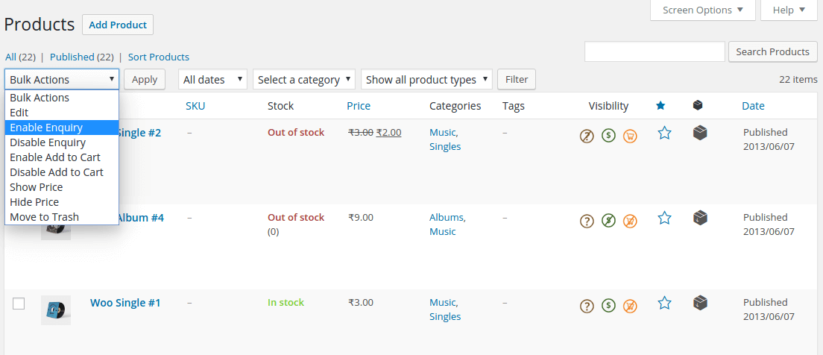Click the product type box icon for Woo Album #4
Screen dimensions: 823x355
[x=699, y=218]
